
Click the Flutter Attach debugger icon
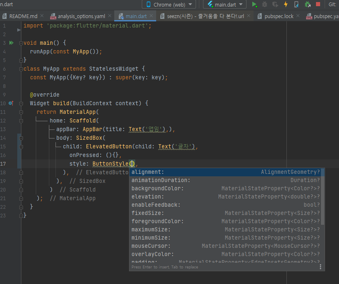pos(307,5)
